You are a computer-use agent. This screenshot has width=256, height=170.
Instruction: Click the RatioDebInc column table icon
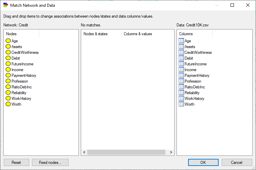(181, 87)
